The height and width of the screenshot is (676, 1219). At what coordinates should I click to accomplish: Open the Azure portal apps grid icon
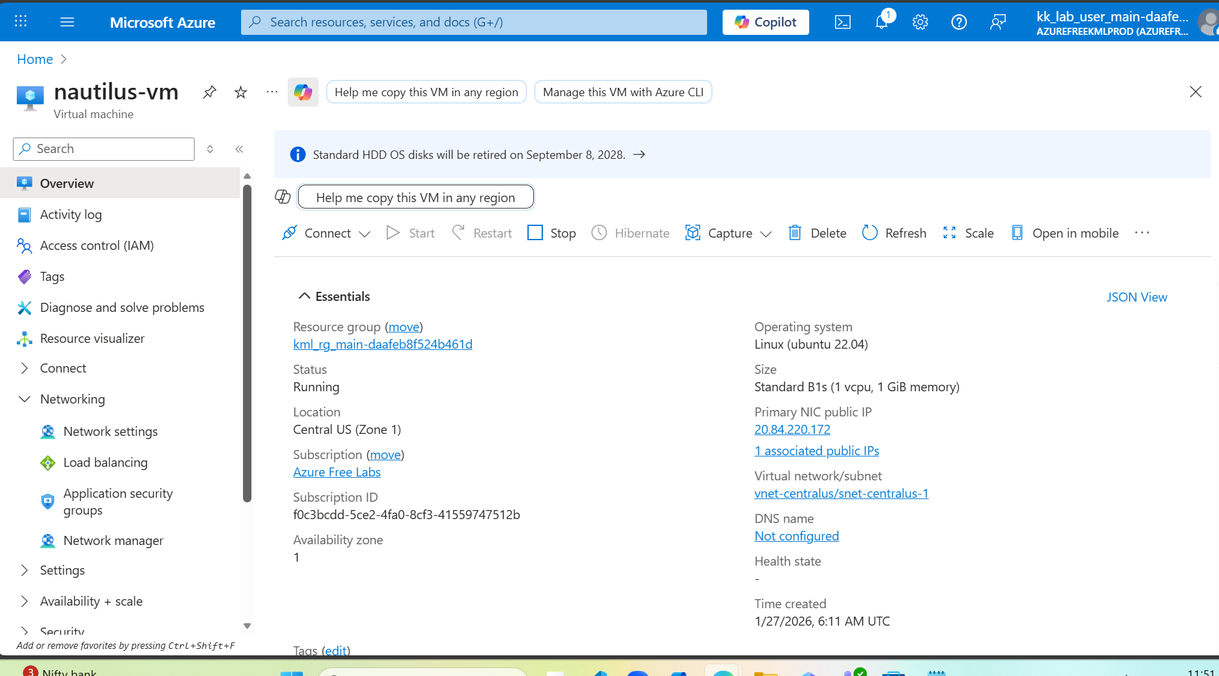(x=21, y=22)
